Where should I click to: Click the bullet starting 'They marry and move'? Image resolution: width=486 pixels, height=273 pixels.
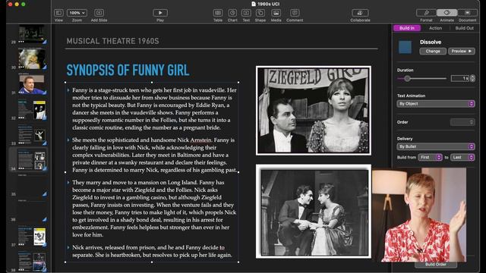pyautogui.click(x=154, y=209)
